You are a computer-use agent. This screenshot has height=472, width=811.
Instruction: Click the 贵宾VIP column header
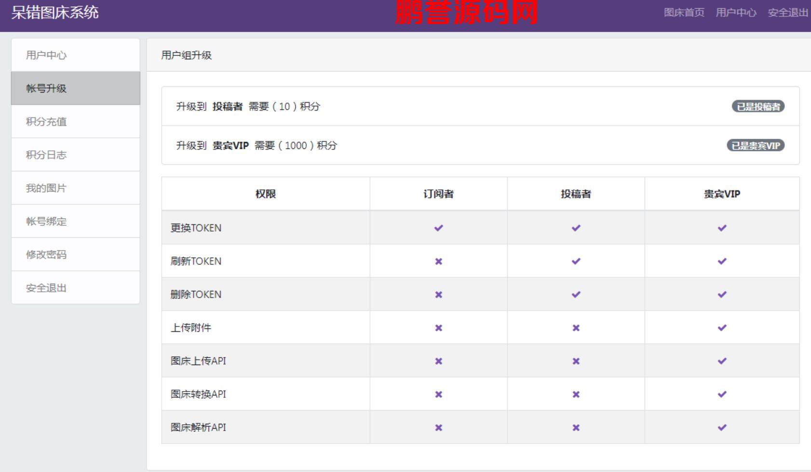coord(722,194)
